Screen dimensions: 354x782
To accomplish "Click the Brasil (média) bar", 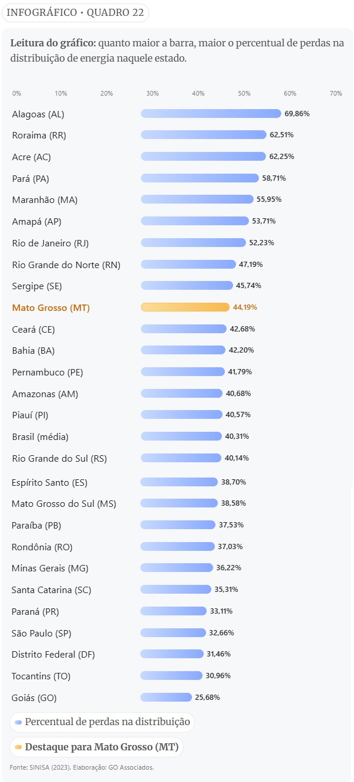I will [181, 436].
